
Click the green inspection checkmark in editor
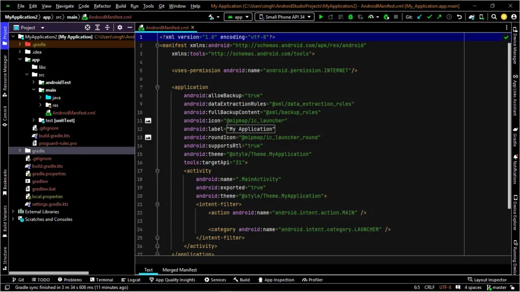506,38
